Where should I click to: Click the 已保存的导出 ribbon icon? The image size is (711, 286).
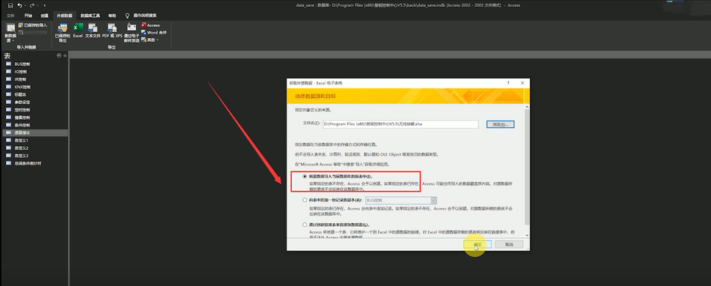[63, 32]
